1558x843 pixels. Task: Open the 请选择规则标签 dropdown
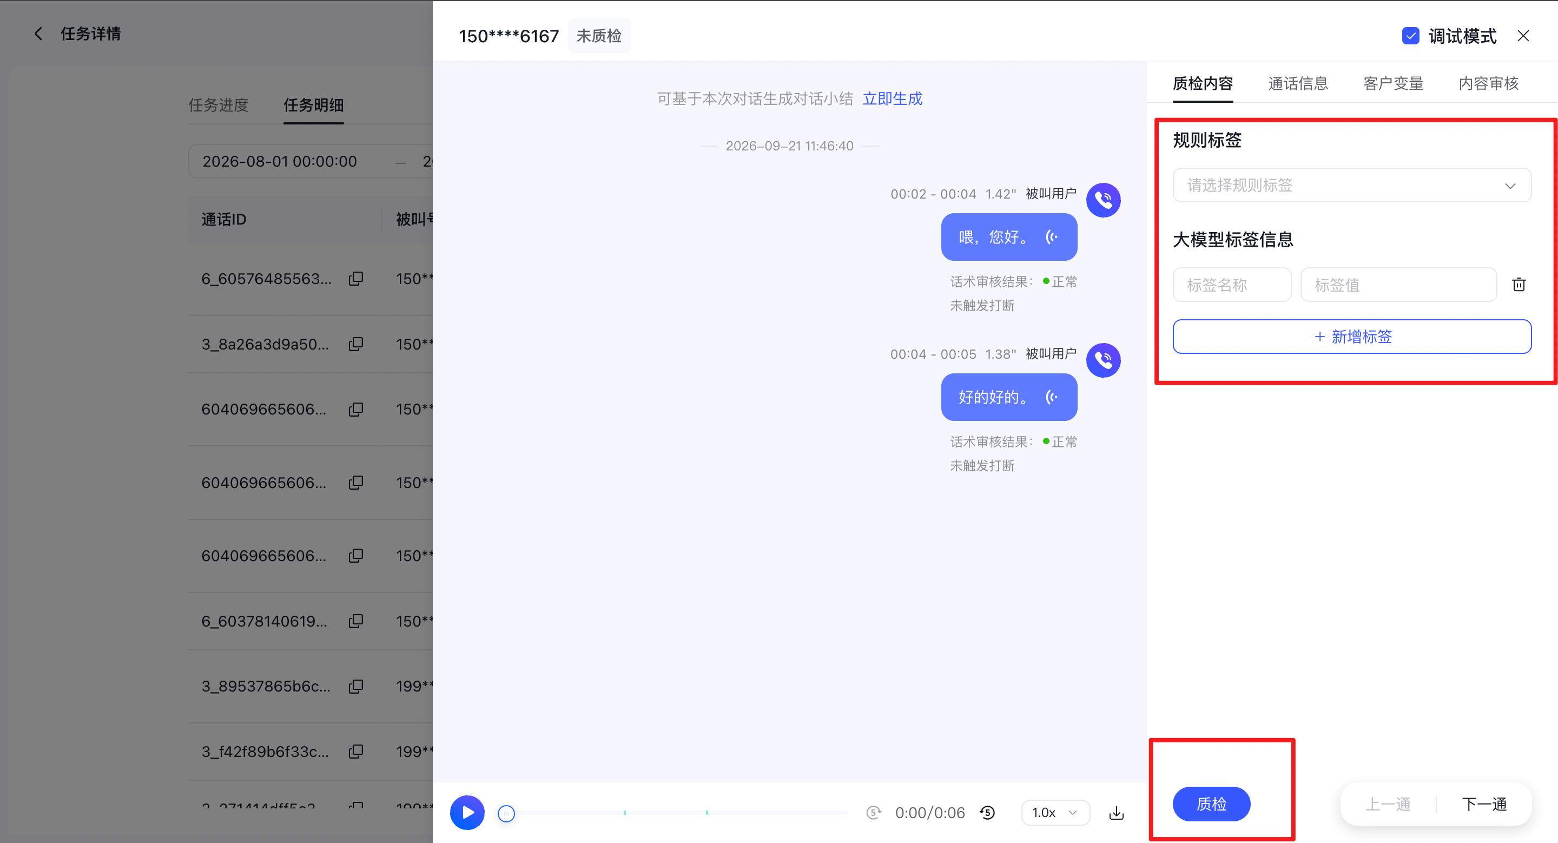click(x=1352, y=185)
